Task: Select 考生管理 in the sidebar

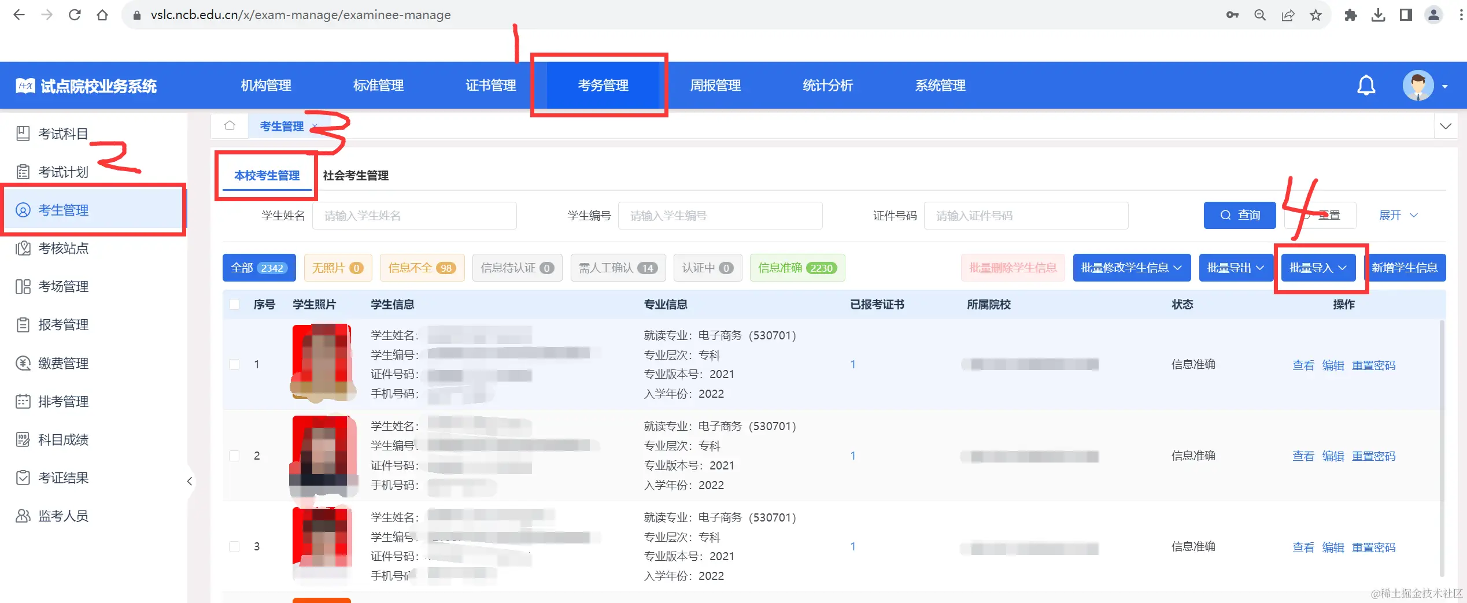Action: (94, 210)
